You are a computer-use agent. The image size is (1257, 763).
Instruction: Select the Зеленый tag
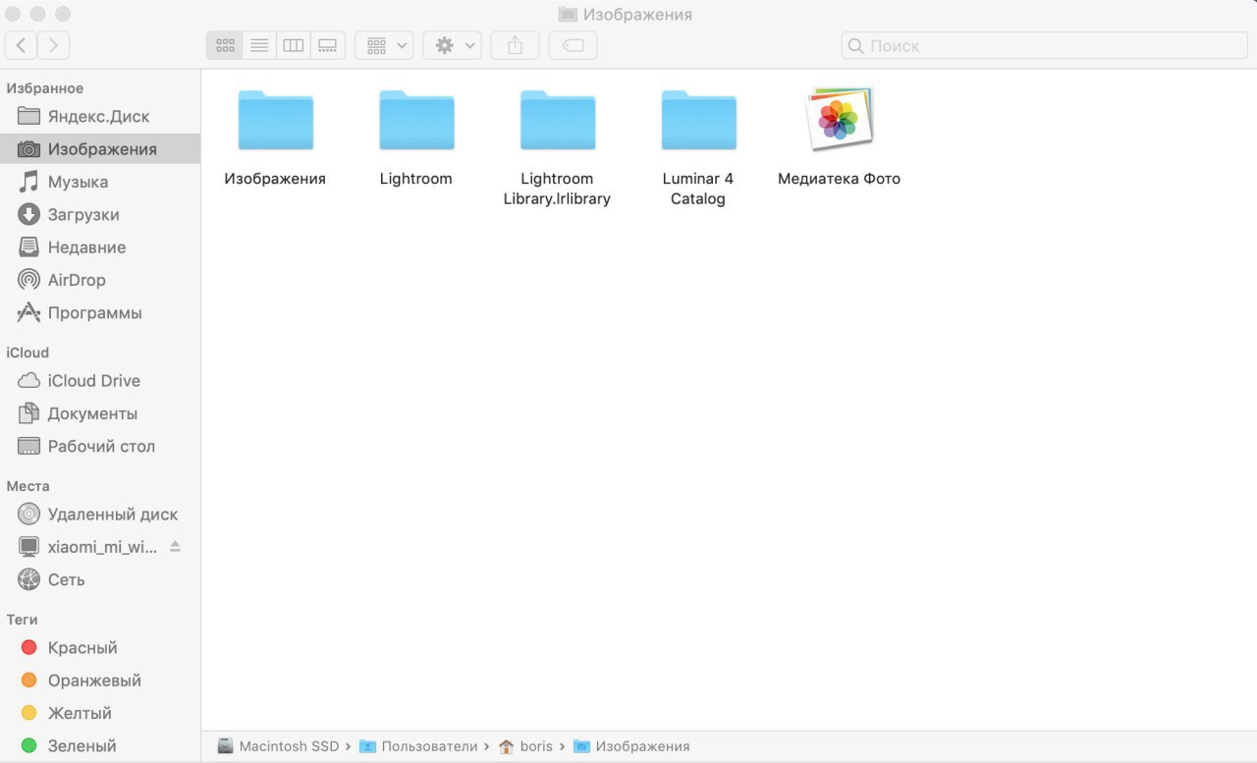100,745
